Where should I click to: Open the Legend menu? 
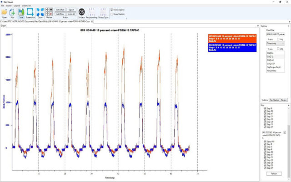click(16, 6)
